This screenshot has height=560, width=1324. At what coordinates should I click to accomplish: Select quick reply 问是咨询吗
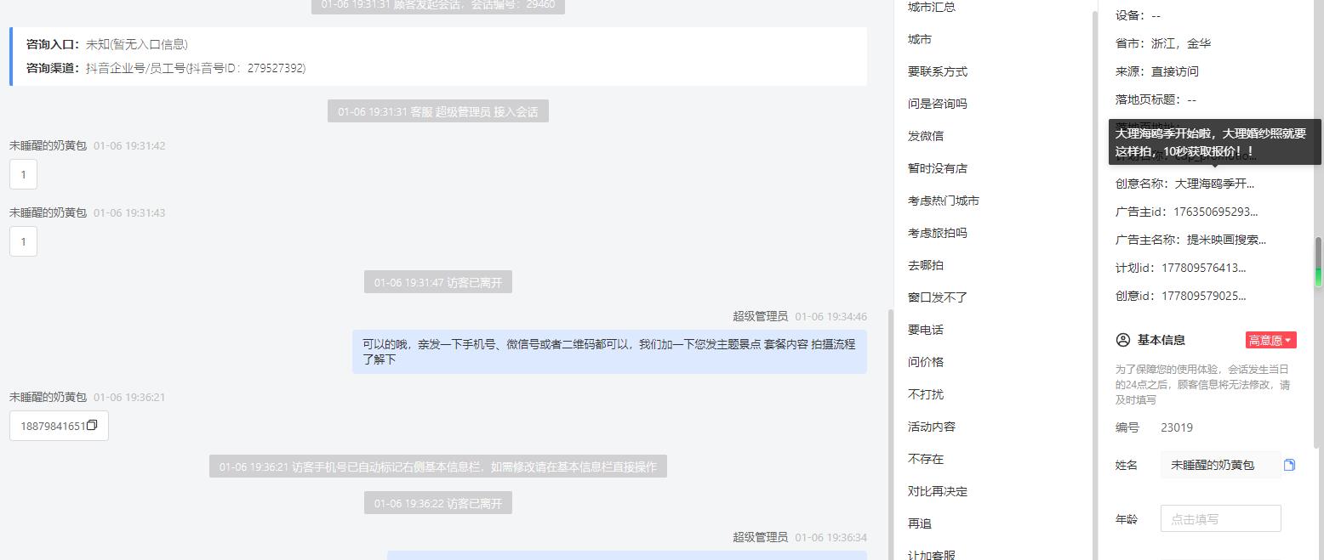[x=937, y=104]
